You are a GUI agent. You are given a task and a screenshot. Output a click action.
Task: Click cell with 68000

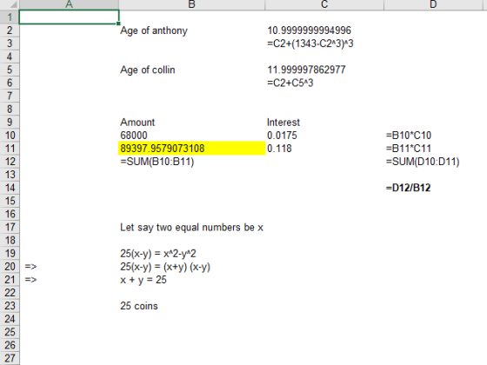pyautogui.click(x=134, y=136)
